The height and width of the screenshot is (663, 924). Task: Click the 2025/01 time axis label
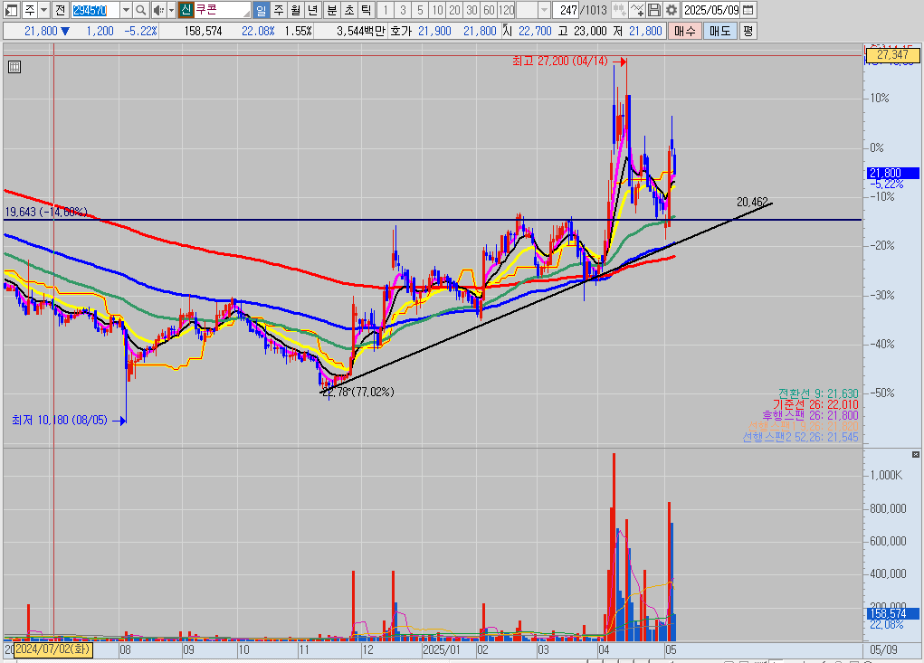(x=442, y=650)
